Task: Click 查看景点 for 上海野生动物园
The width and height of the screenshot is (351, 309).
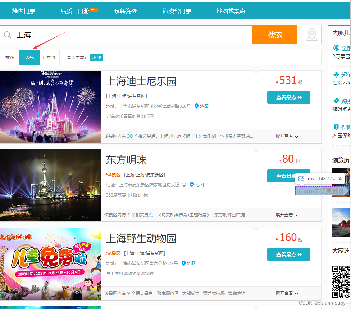Action: [x=289, y=255]
